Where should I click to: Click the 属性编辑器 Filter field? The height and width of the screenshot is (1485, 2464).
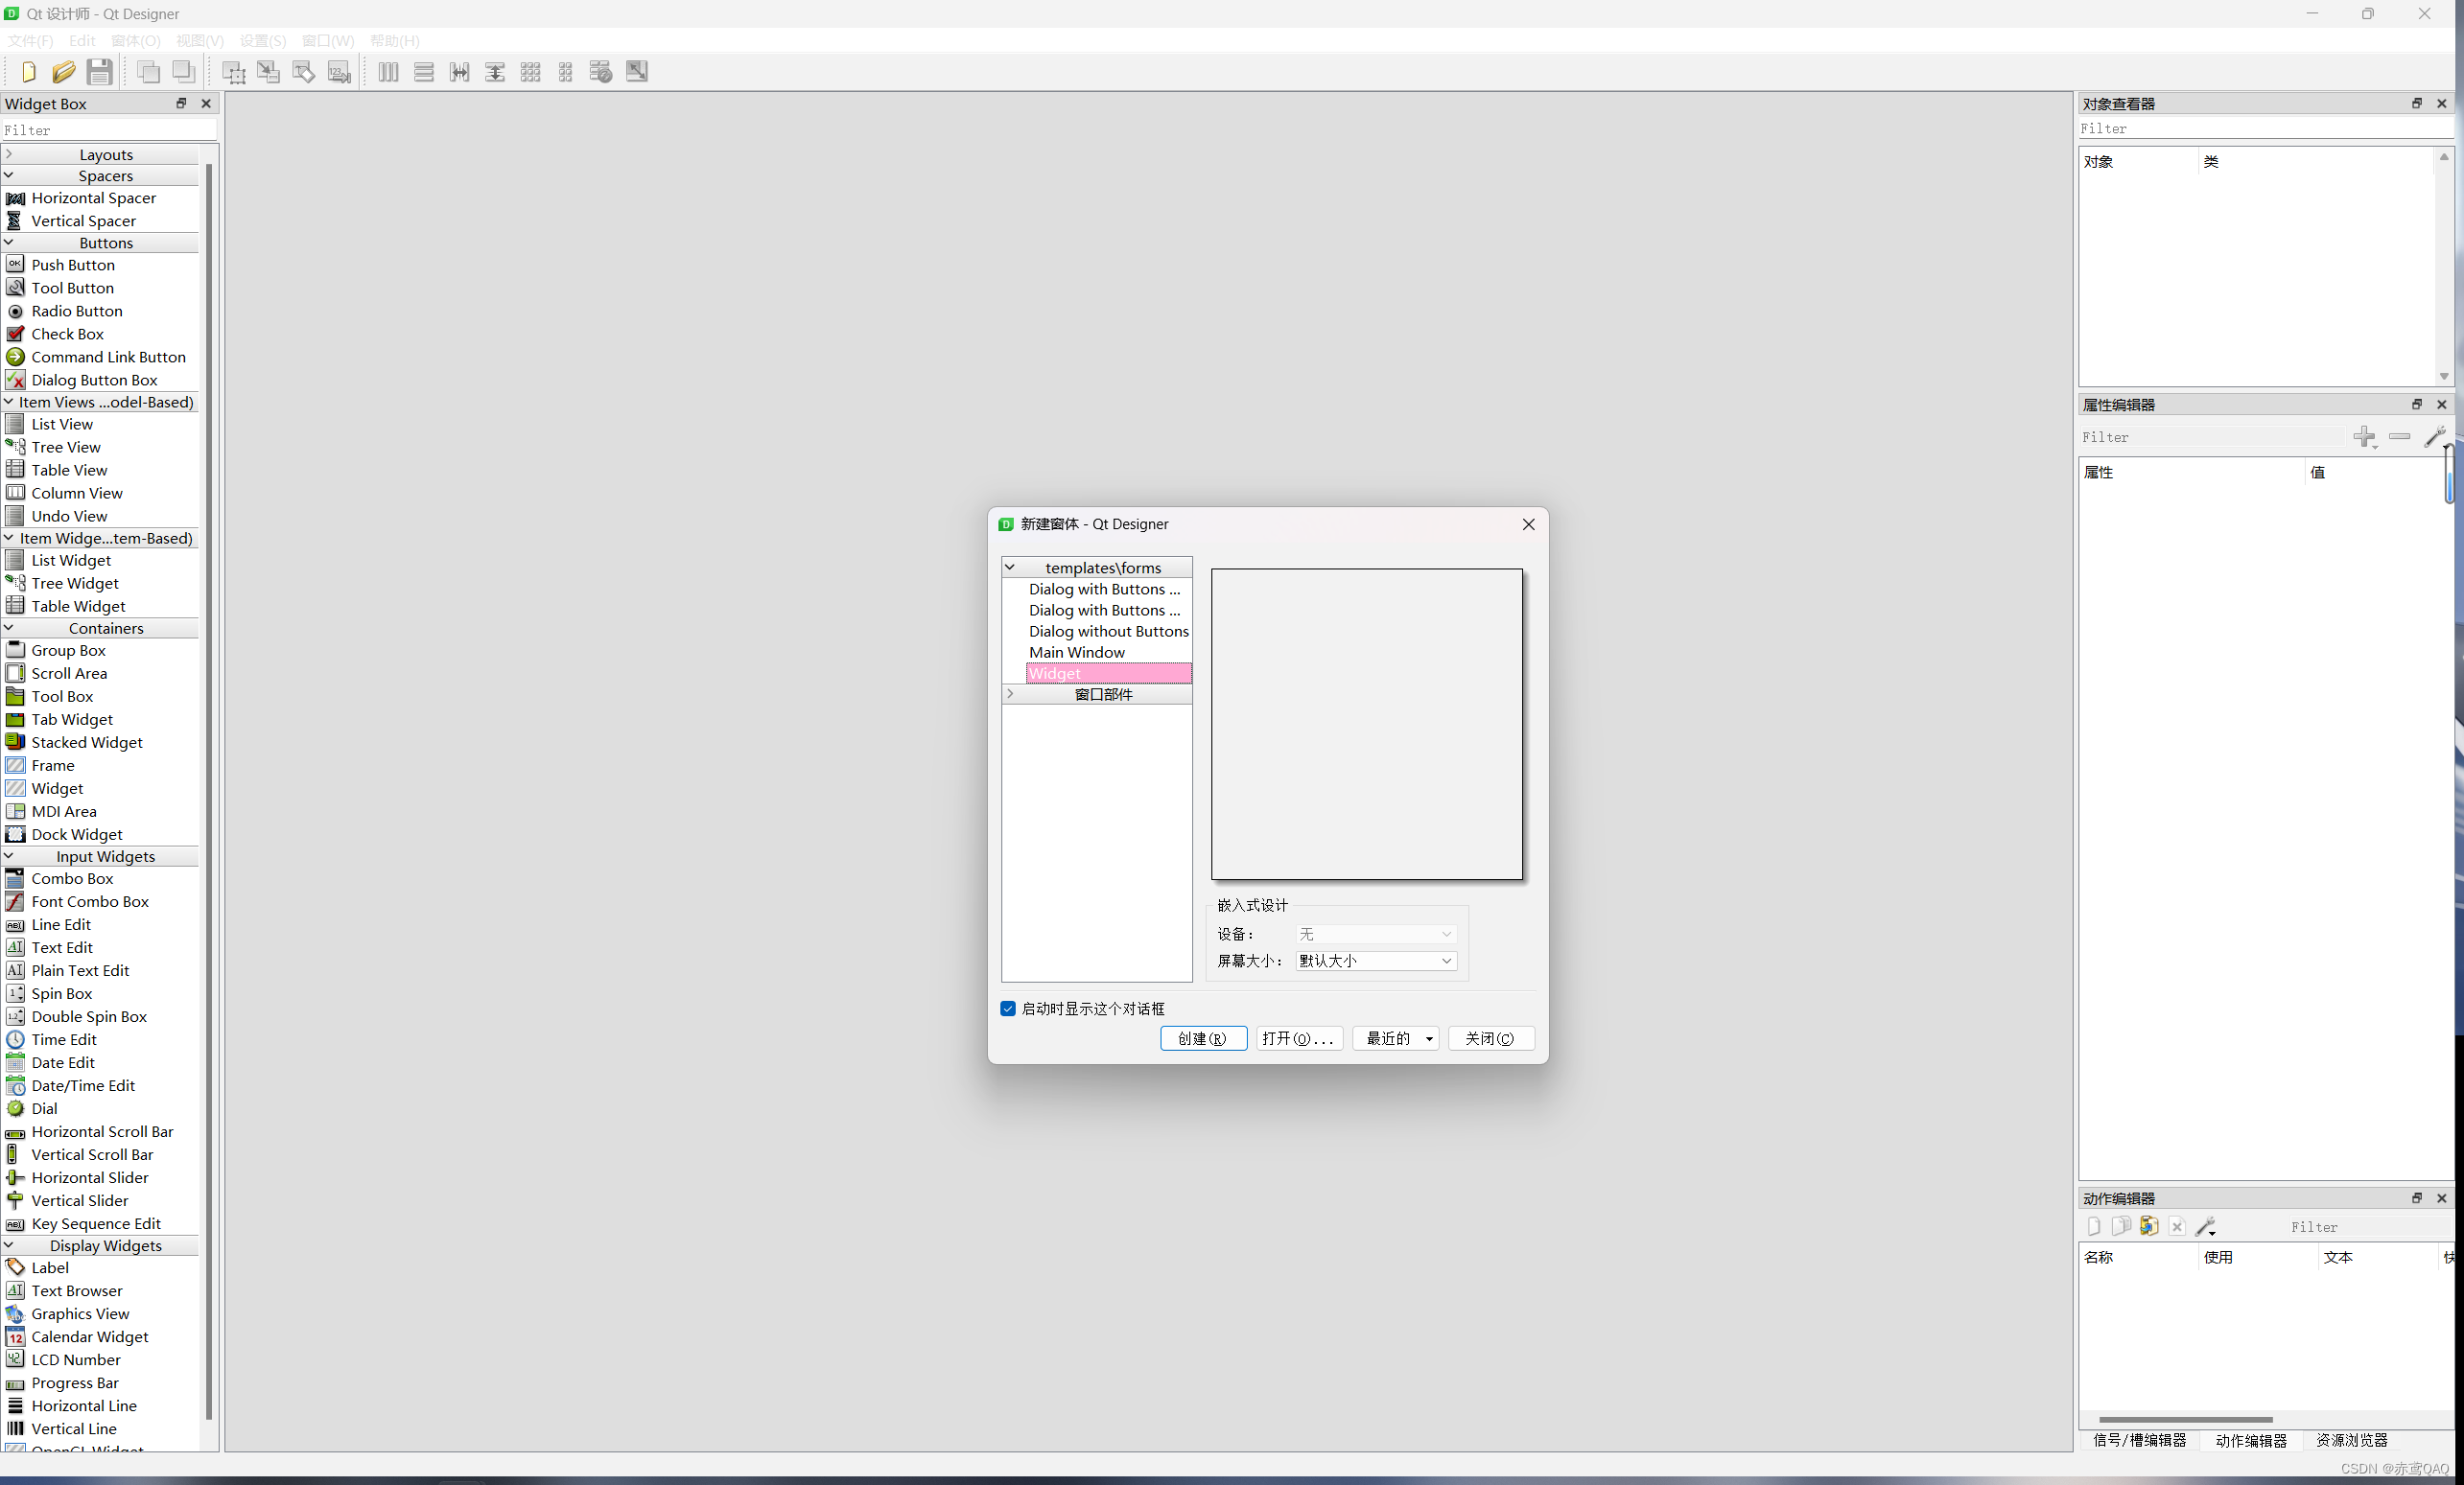point(2212,437)
